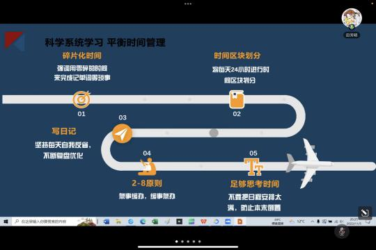Open the blue meeting app taskbar icon
376x250 pixels.
228,222
